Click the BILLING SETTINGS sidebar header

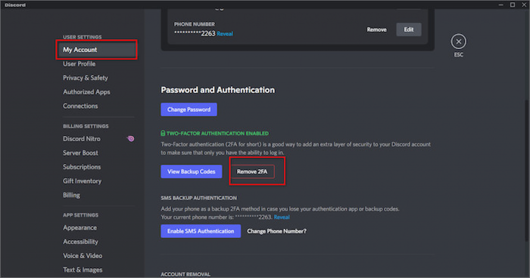coord(86,126)
